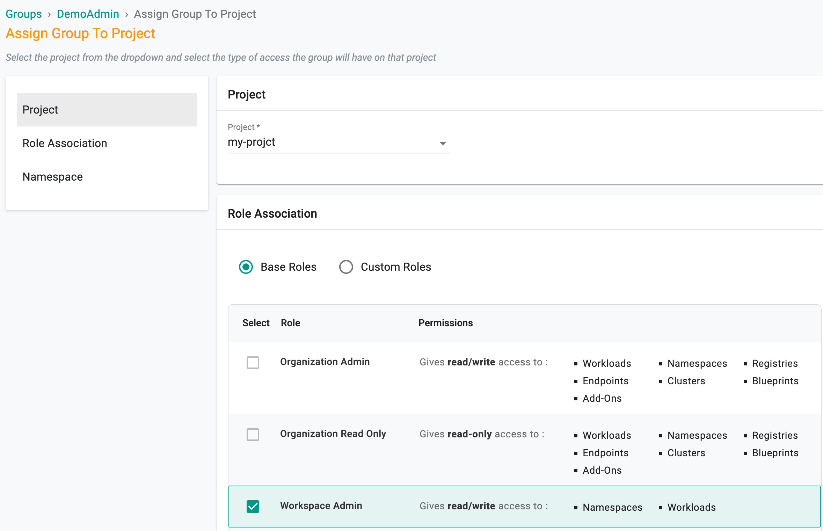The height and width of the screenshot is (531, 823).
Task: Click Workloads in Workspace Admin permissions
Action: coord(691,507)
